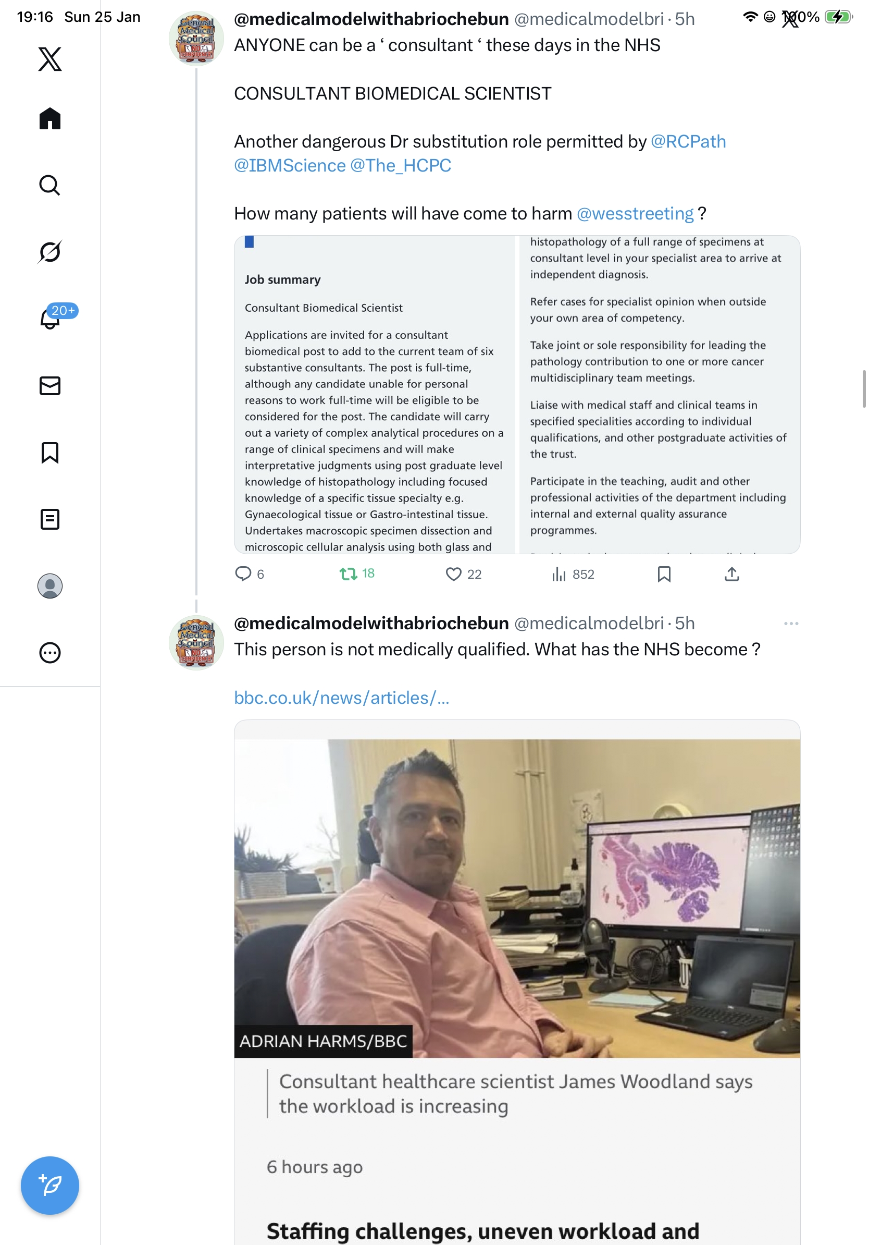
Task: Open the Lists icon in sidebar
Action: pyautogui.click(x=50, y=519)
